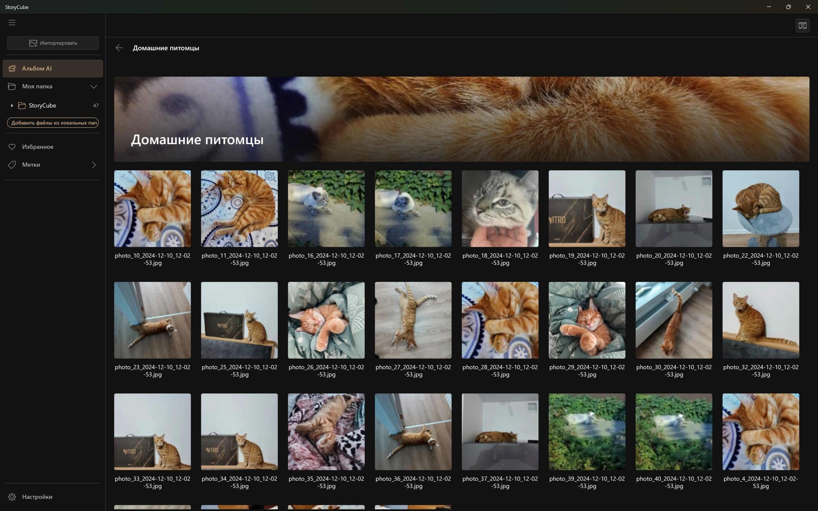Open the hamburger navigation menu
Screen dimensions: 818x511
coord(12,23)
